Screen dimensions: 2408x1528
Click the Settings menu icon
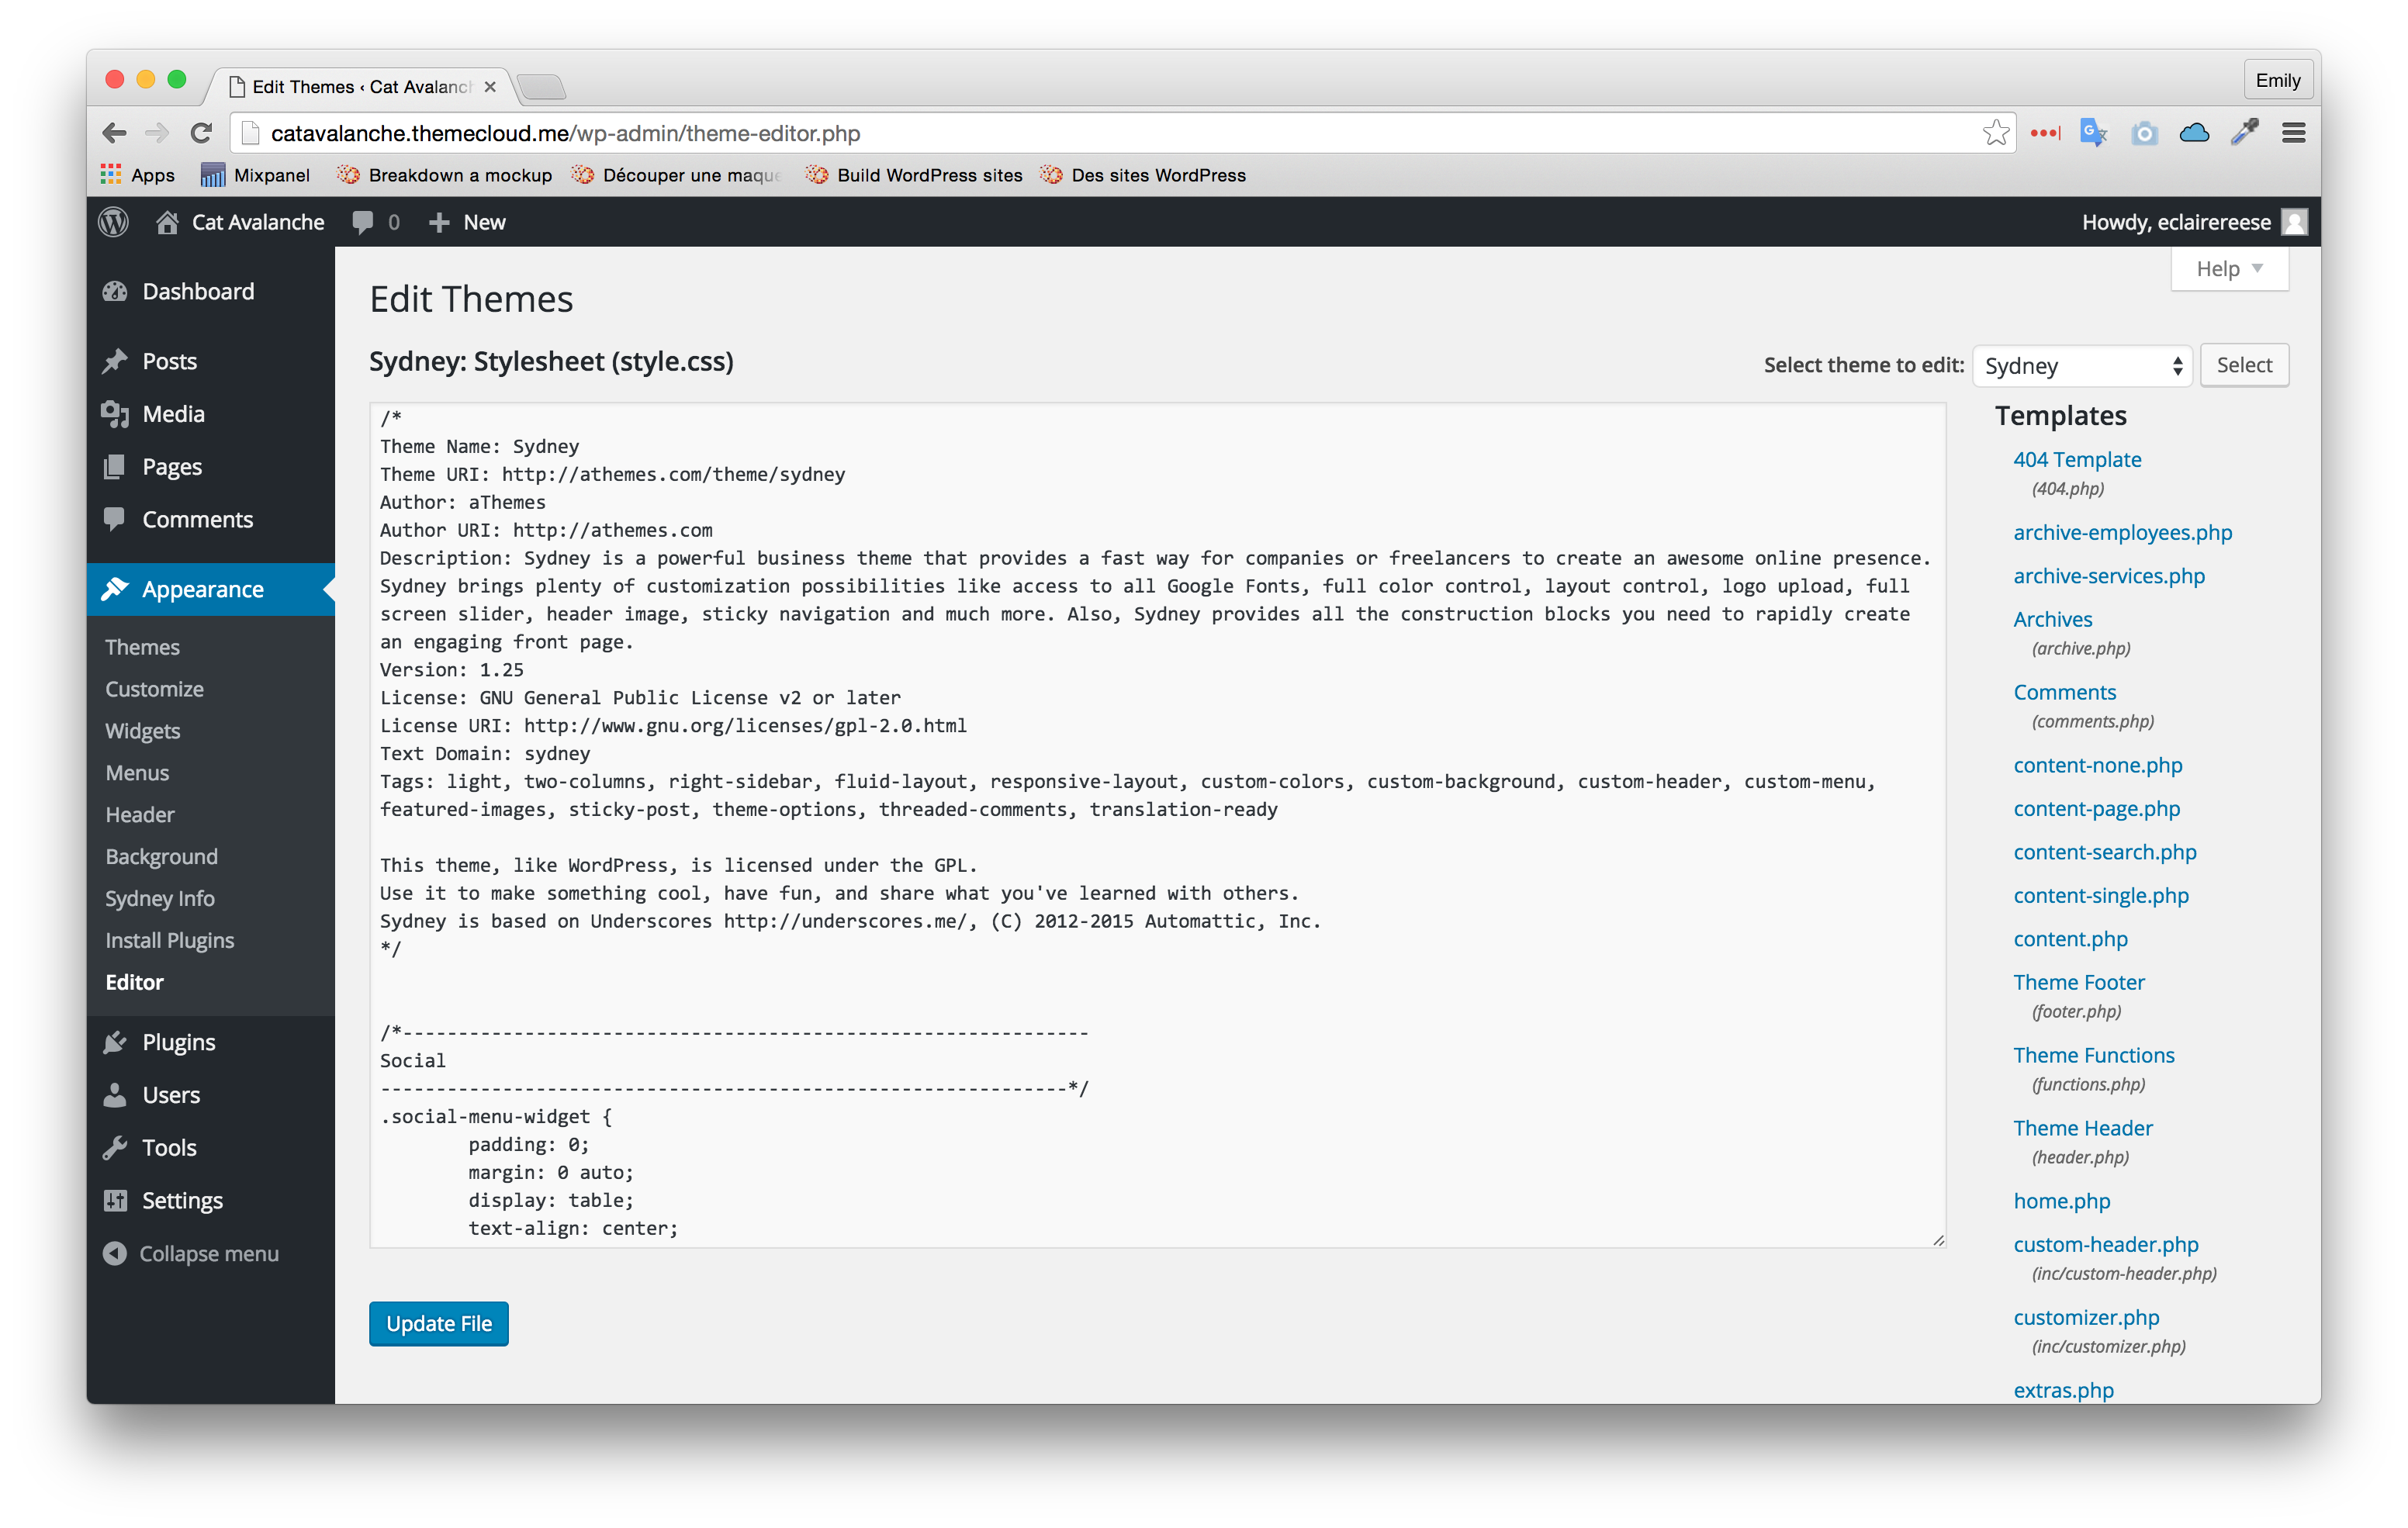tap(116, 1201)
